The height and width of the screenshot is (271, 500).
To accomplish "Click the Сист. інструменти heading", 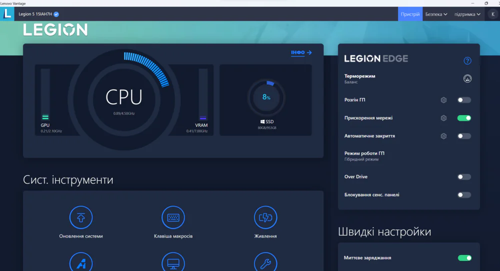I will coord(68,180).
